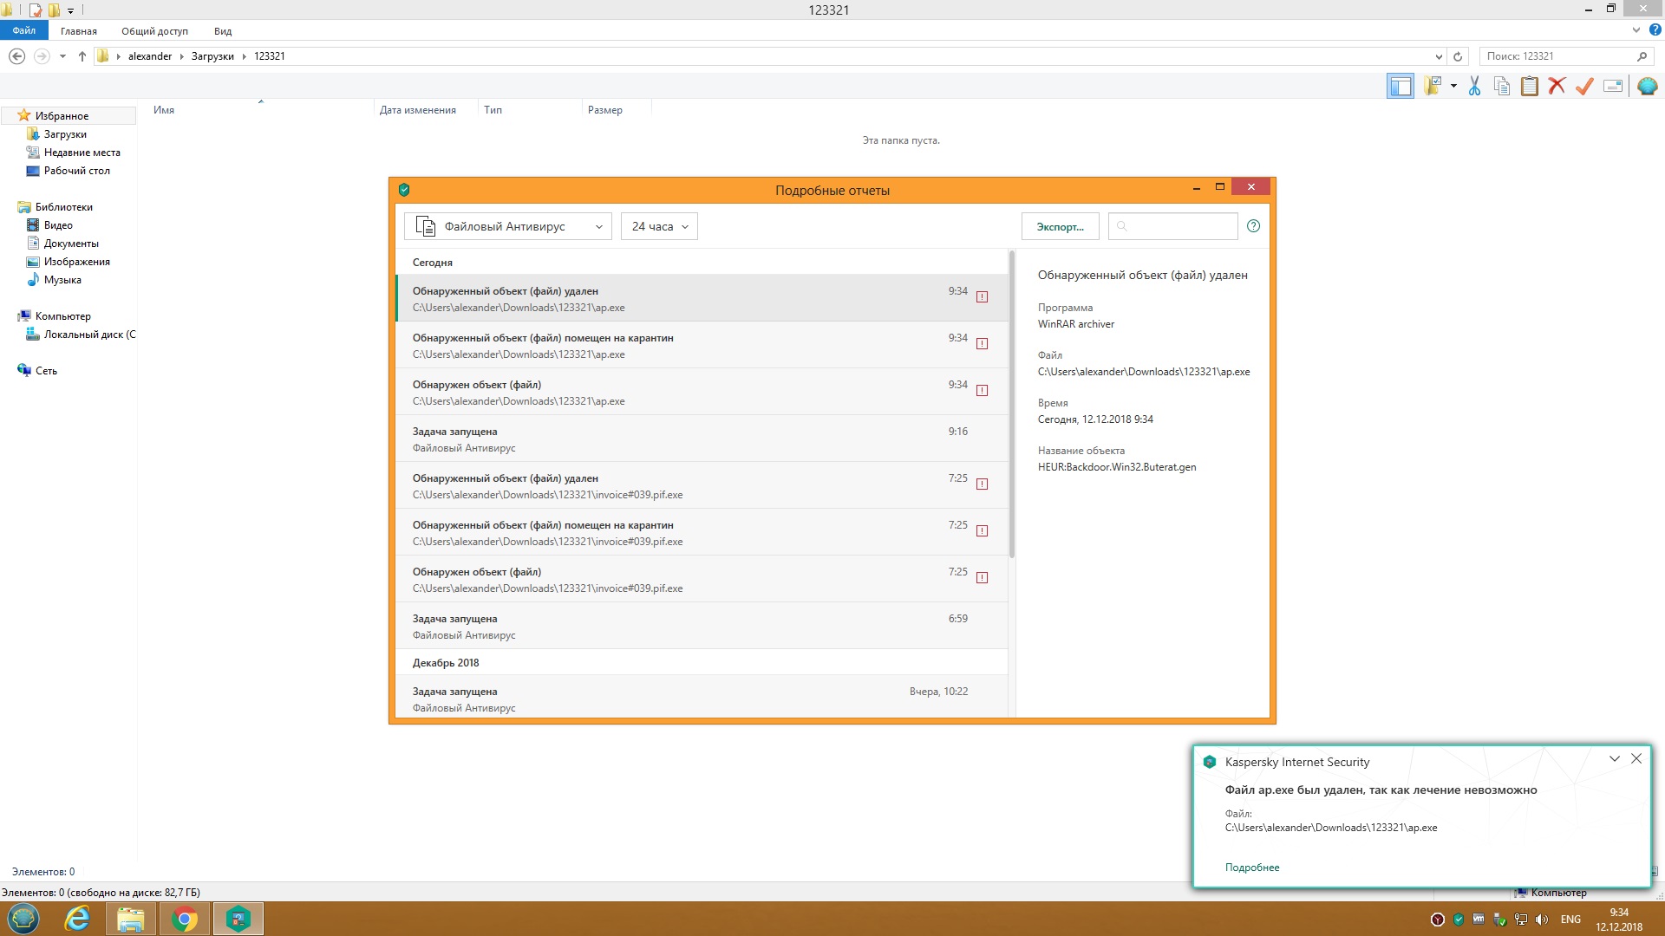Click the search field in reports window

(1179, 226)
